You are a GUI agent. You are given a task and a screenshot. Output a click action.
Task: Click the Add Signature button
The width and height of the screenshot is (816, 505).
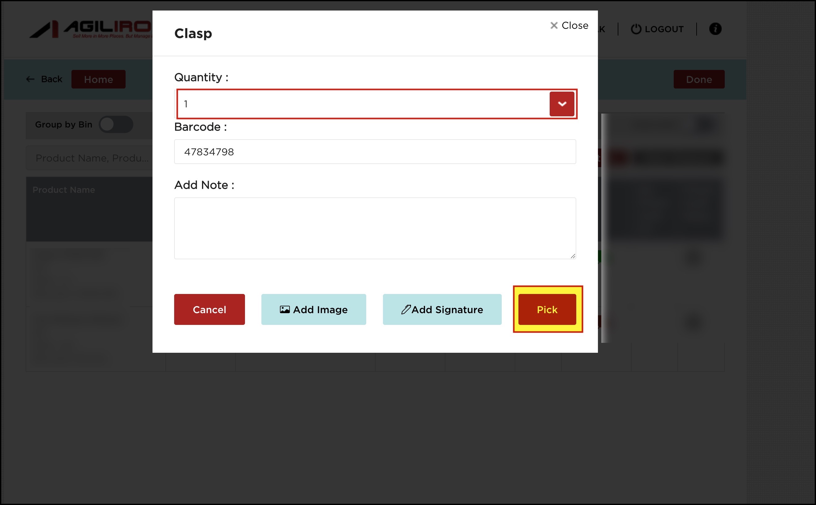442,310
